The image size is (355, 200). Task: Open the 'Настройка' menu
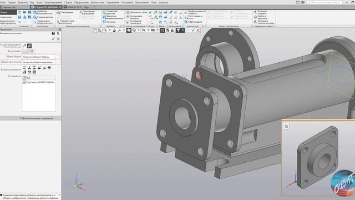127,2
